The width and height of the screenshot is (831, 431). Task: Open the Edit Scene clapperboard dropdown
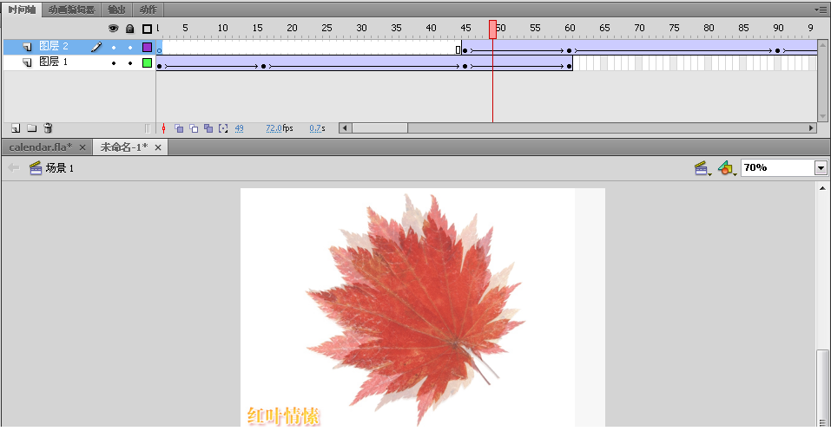[x=702, y=168]
